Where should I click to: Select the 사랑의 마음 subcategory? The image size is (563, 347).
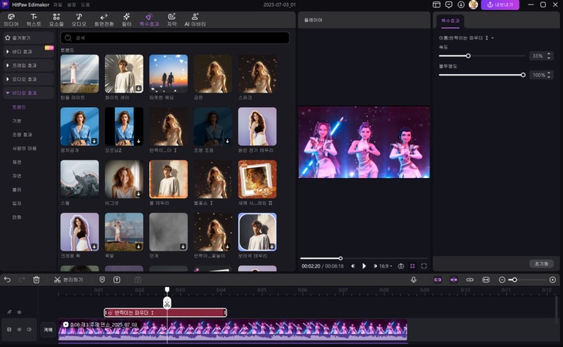click(x=25, y=148)
